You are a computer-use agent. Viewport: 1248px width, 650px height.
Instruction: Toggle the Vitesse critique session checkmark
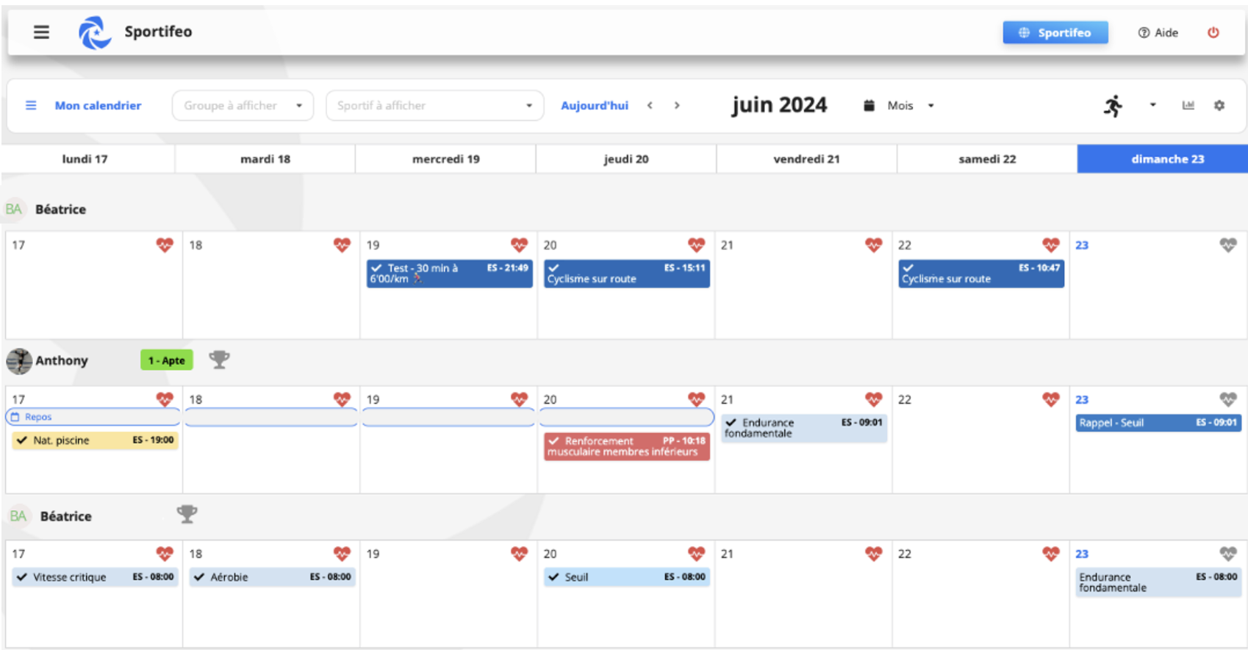tap(22, 577)
